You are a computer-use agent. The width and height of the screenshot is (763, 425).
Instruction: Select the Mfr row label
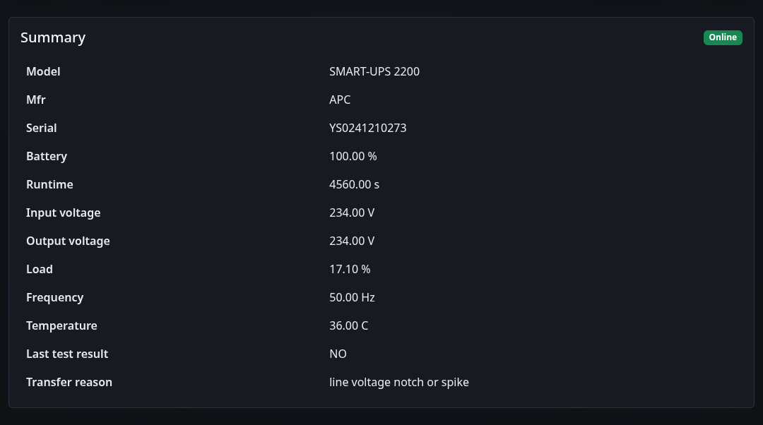coord(36,100)
